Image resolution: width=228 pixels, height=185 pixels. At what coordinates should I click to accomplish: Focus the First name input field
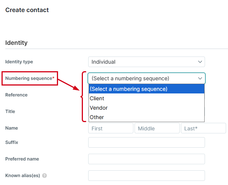click(x=111, y=128)
